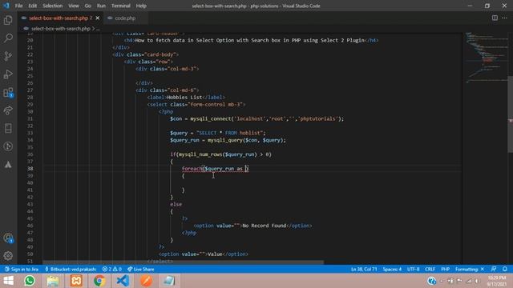The height and width of the screenshot is (288, 513).
Task: Open the View menu
Action: (73, 6)
